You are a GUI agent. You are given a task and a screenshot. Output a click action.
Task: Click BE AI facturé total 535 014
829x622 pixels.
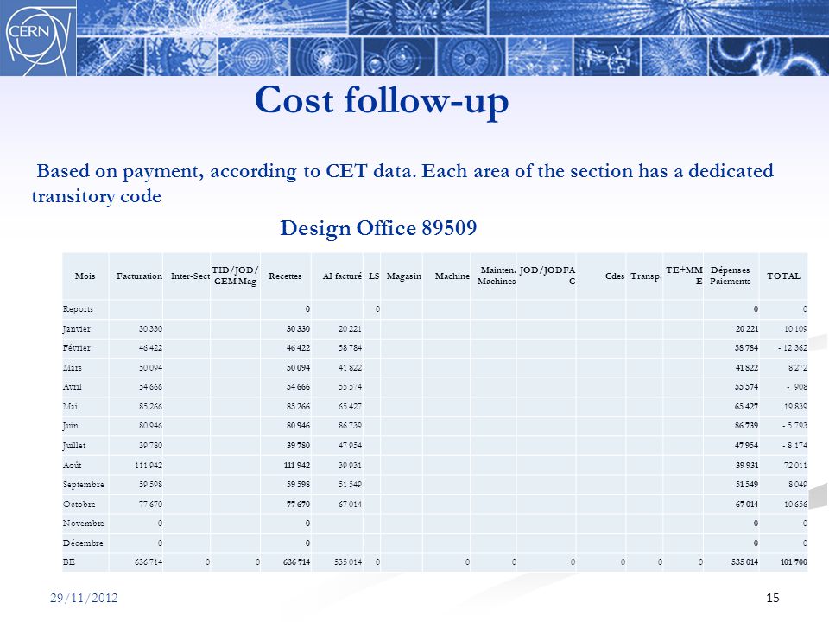(348, 562)
